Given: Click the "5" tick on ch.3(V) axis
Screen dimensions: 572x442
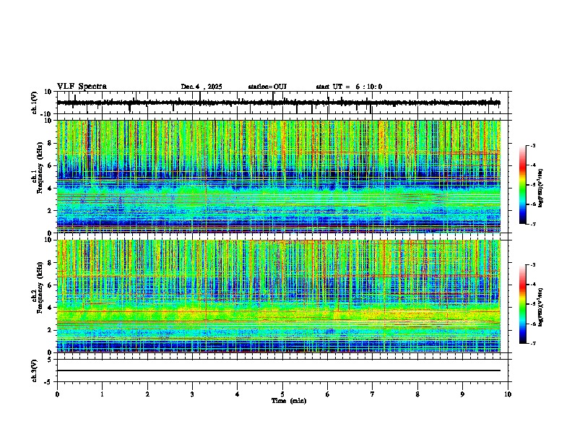Looking at the screenshot, I should 51,360.
